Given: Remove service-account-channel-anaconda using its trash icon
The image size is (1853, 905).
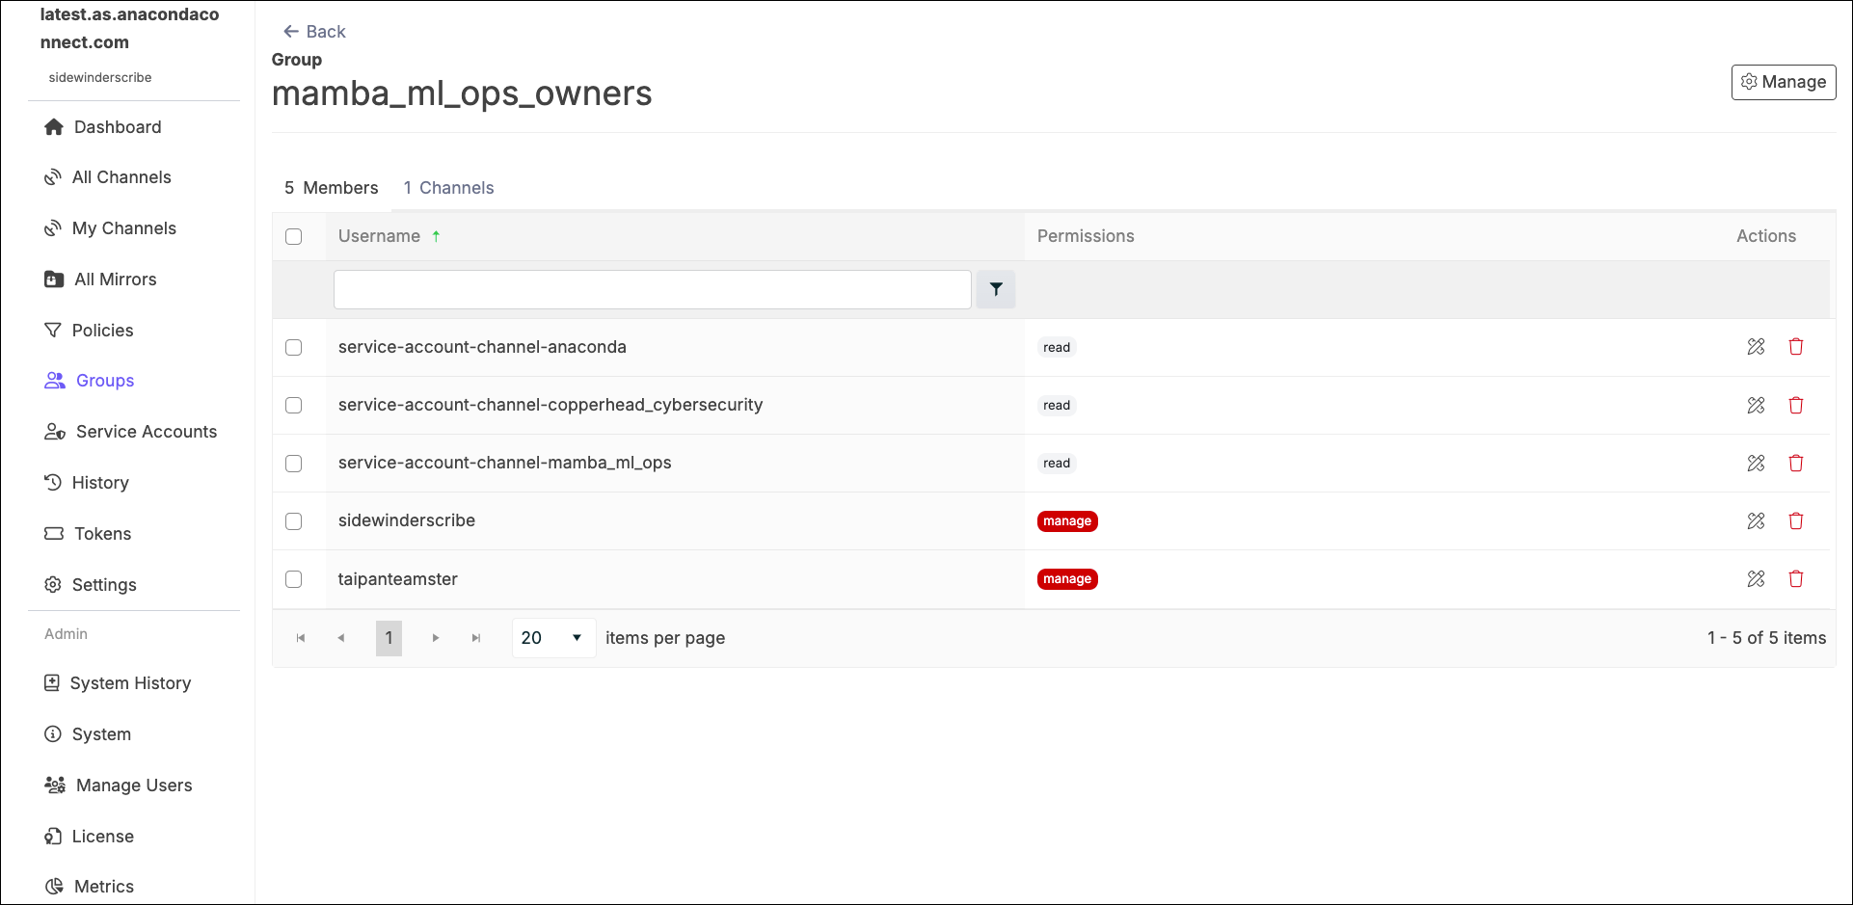Looking at the screenshot, I should click(x=1796, y=347).
